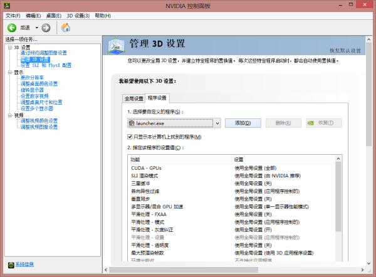Image resolution: width=376 pixels, height=277 pixels.
Task: Select 旋转显示器 in the tree
Action: pyautogui.click(x=32, y=90)
